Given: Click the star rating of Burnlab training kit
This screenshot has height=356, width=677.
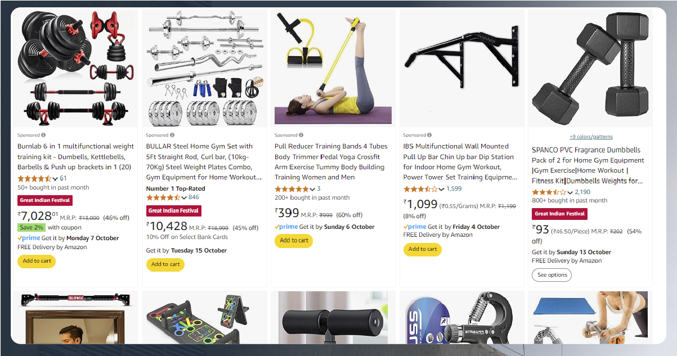Looking at the screenshot, I should (35, 178).
